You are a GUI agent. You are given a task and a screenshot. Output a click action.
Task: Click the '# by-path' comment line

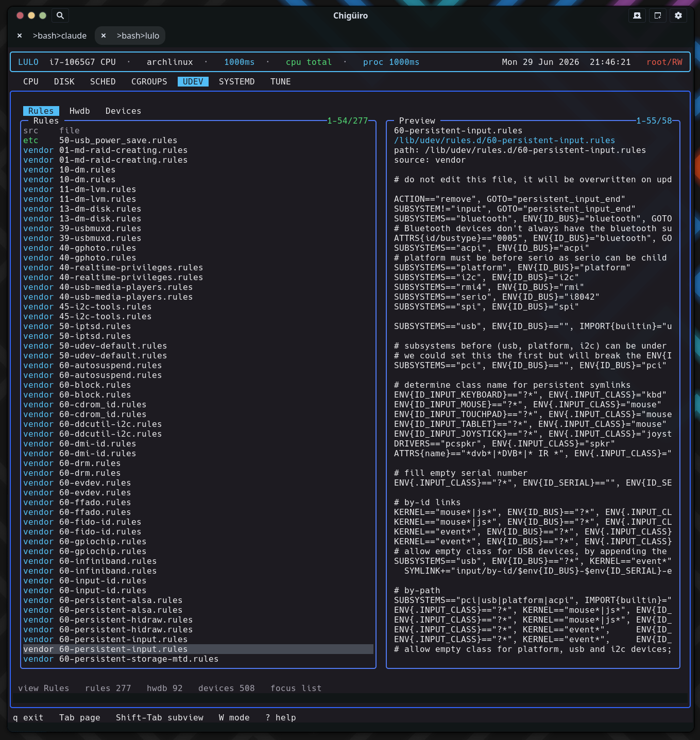(x=417, y=590)
